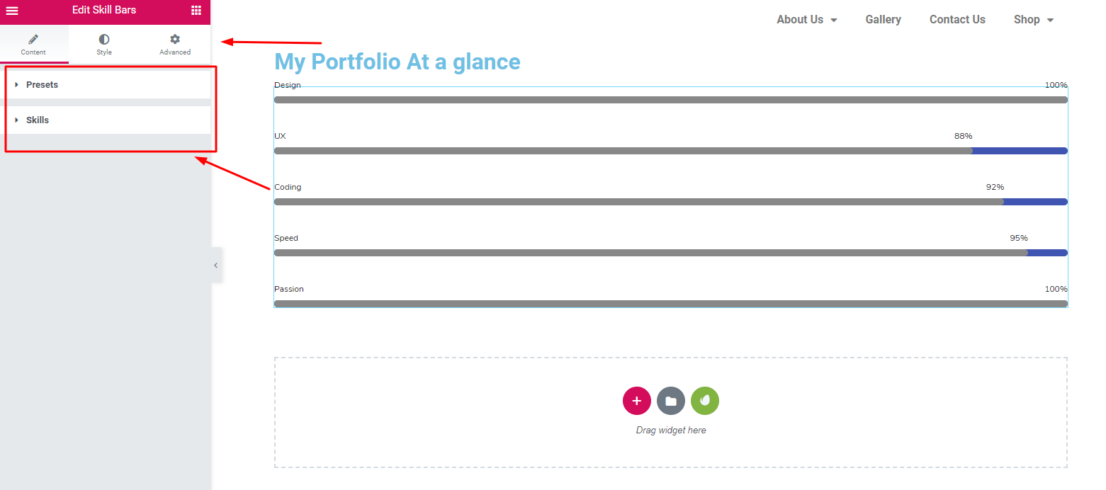Image resolution: width=1106 pixels, height=490 pixels.
Task: Switch to the Style tab
Action: click(x=104, y=45)
